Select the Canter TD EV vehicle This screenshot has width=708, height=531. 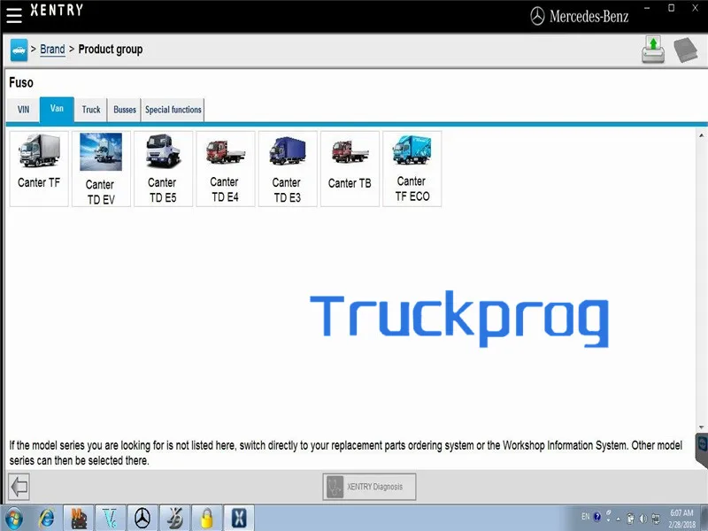pos(101,169)
